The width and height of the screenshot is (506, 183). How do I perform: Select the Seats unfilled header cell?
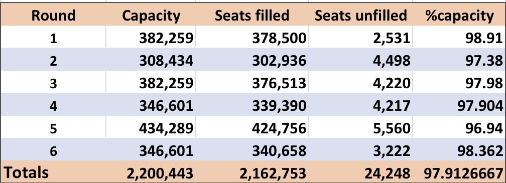[x=360, y=16]
